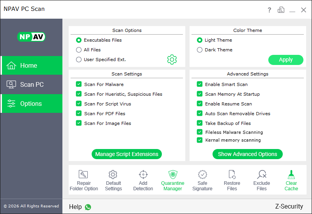
Task: Toggle Enable Smart Scan checkbox
Action: pyautogui.click(x=200, y=84)
